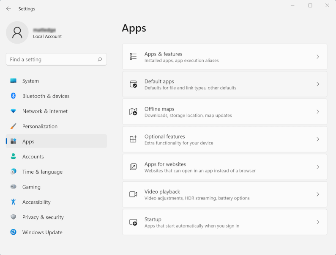Click the user profile avatar picture

17,33
